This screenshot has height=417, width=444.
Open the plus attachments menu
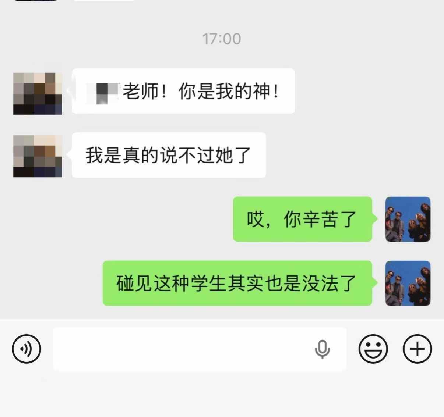[417, 349]
